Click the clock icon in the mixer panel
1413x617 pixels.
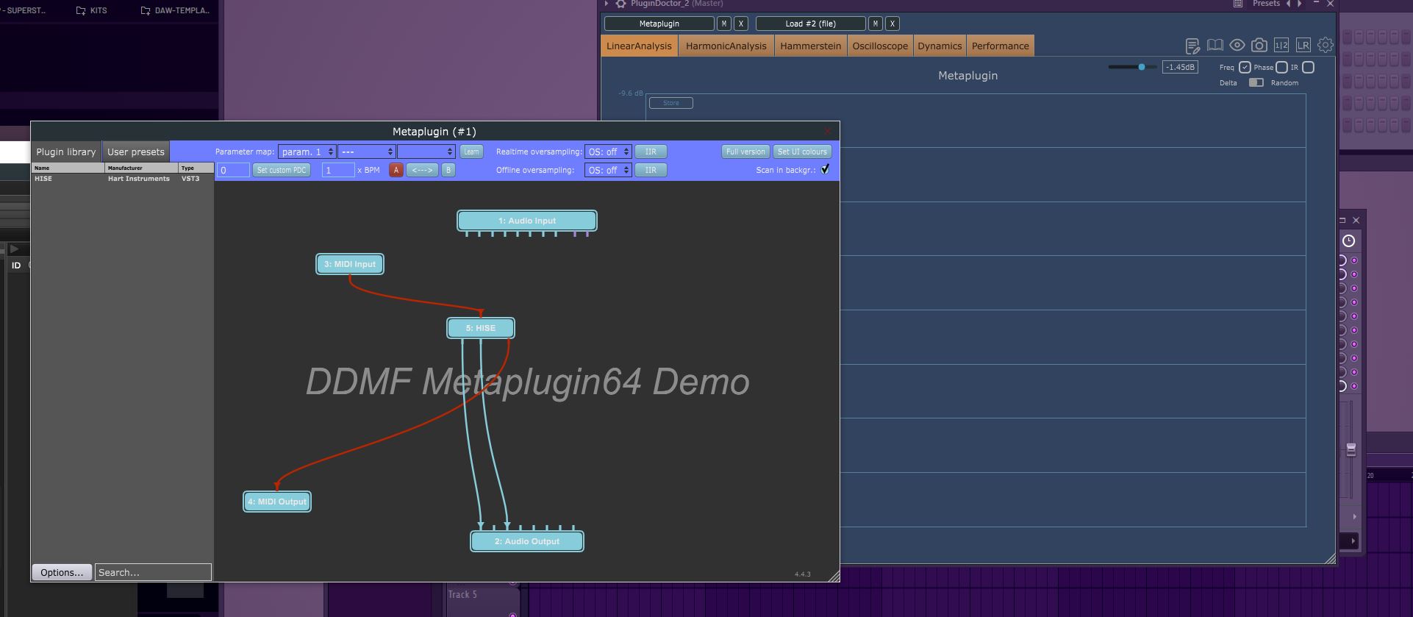[1348, 240]
